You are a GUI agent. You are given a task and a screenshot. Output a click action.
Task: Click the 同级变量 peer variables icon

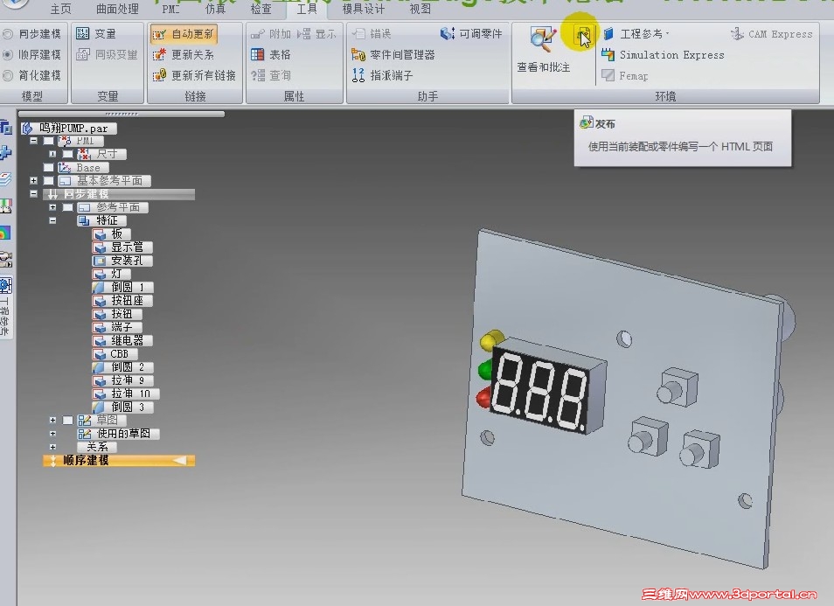[x=82, y=54]
